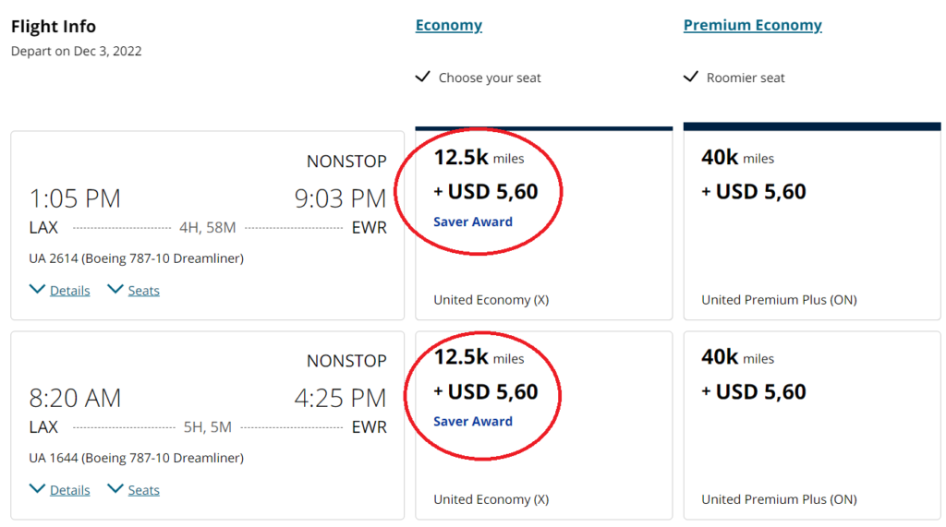Expand Details chevron for UA 1644
This screenshot has height=527, width=946.
37,489
